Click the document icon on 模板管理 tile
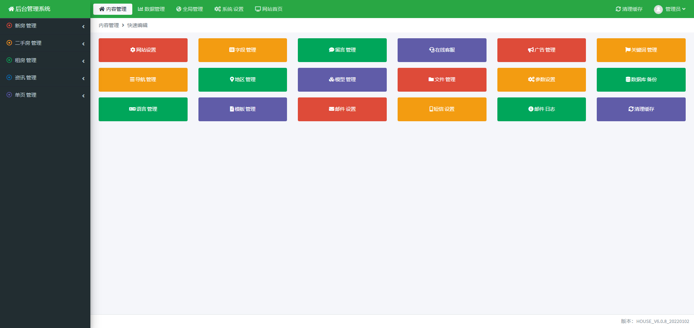Image resolution: width=694 pixels, height=328 pixels. [232, 109]
